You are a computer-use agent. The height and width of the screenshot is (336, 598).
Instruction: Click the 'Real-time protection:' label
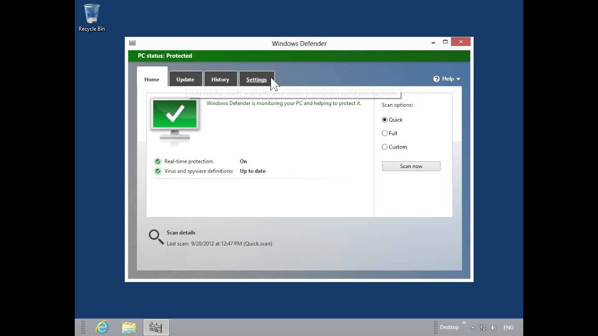point(189,161)
